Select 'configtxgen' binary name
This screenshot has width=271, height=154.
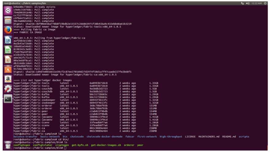22,145
